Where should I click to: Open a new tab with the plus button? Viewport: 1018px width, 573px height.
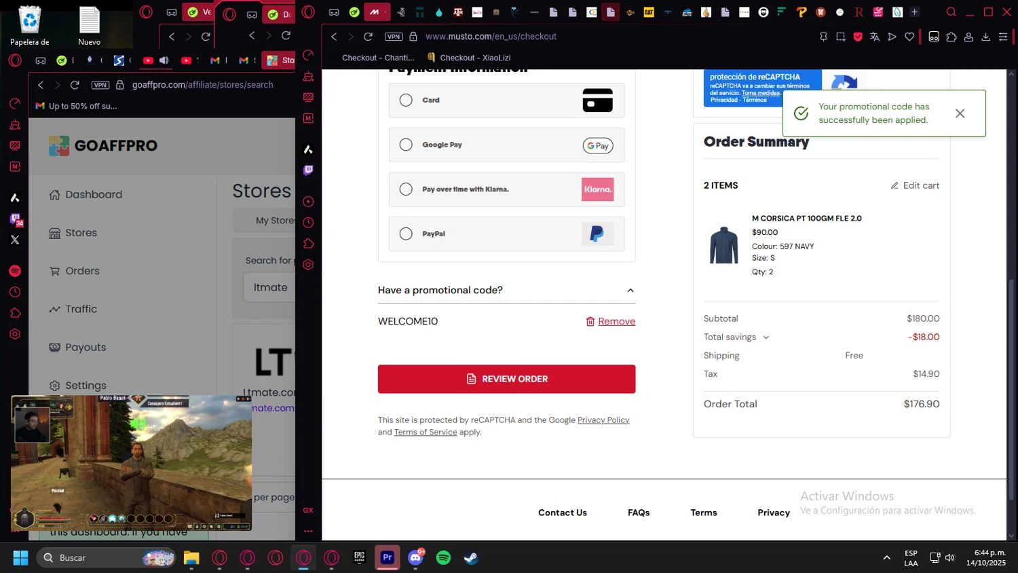pyautogui.click(x=914, y=12)
